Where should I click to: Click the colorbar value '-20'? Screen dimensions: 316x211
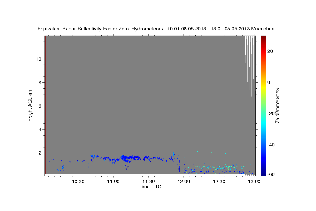pos(271,113)
